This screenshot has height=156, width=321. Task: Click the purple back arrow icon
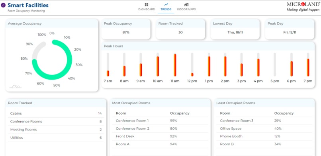click(x=3, y=5)
